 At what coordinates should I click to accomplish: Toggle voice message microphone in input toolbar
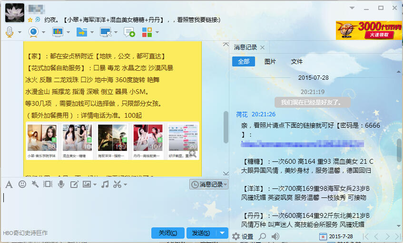coord(61,184)
